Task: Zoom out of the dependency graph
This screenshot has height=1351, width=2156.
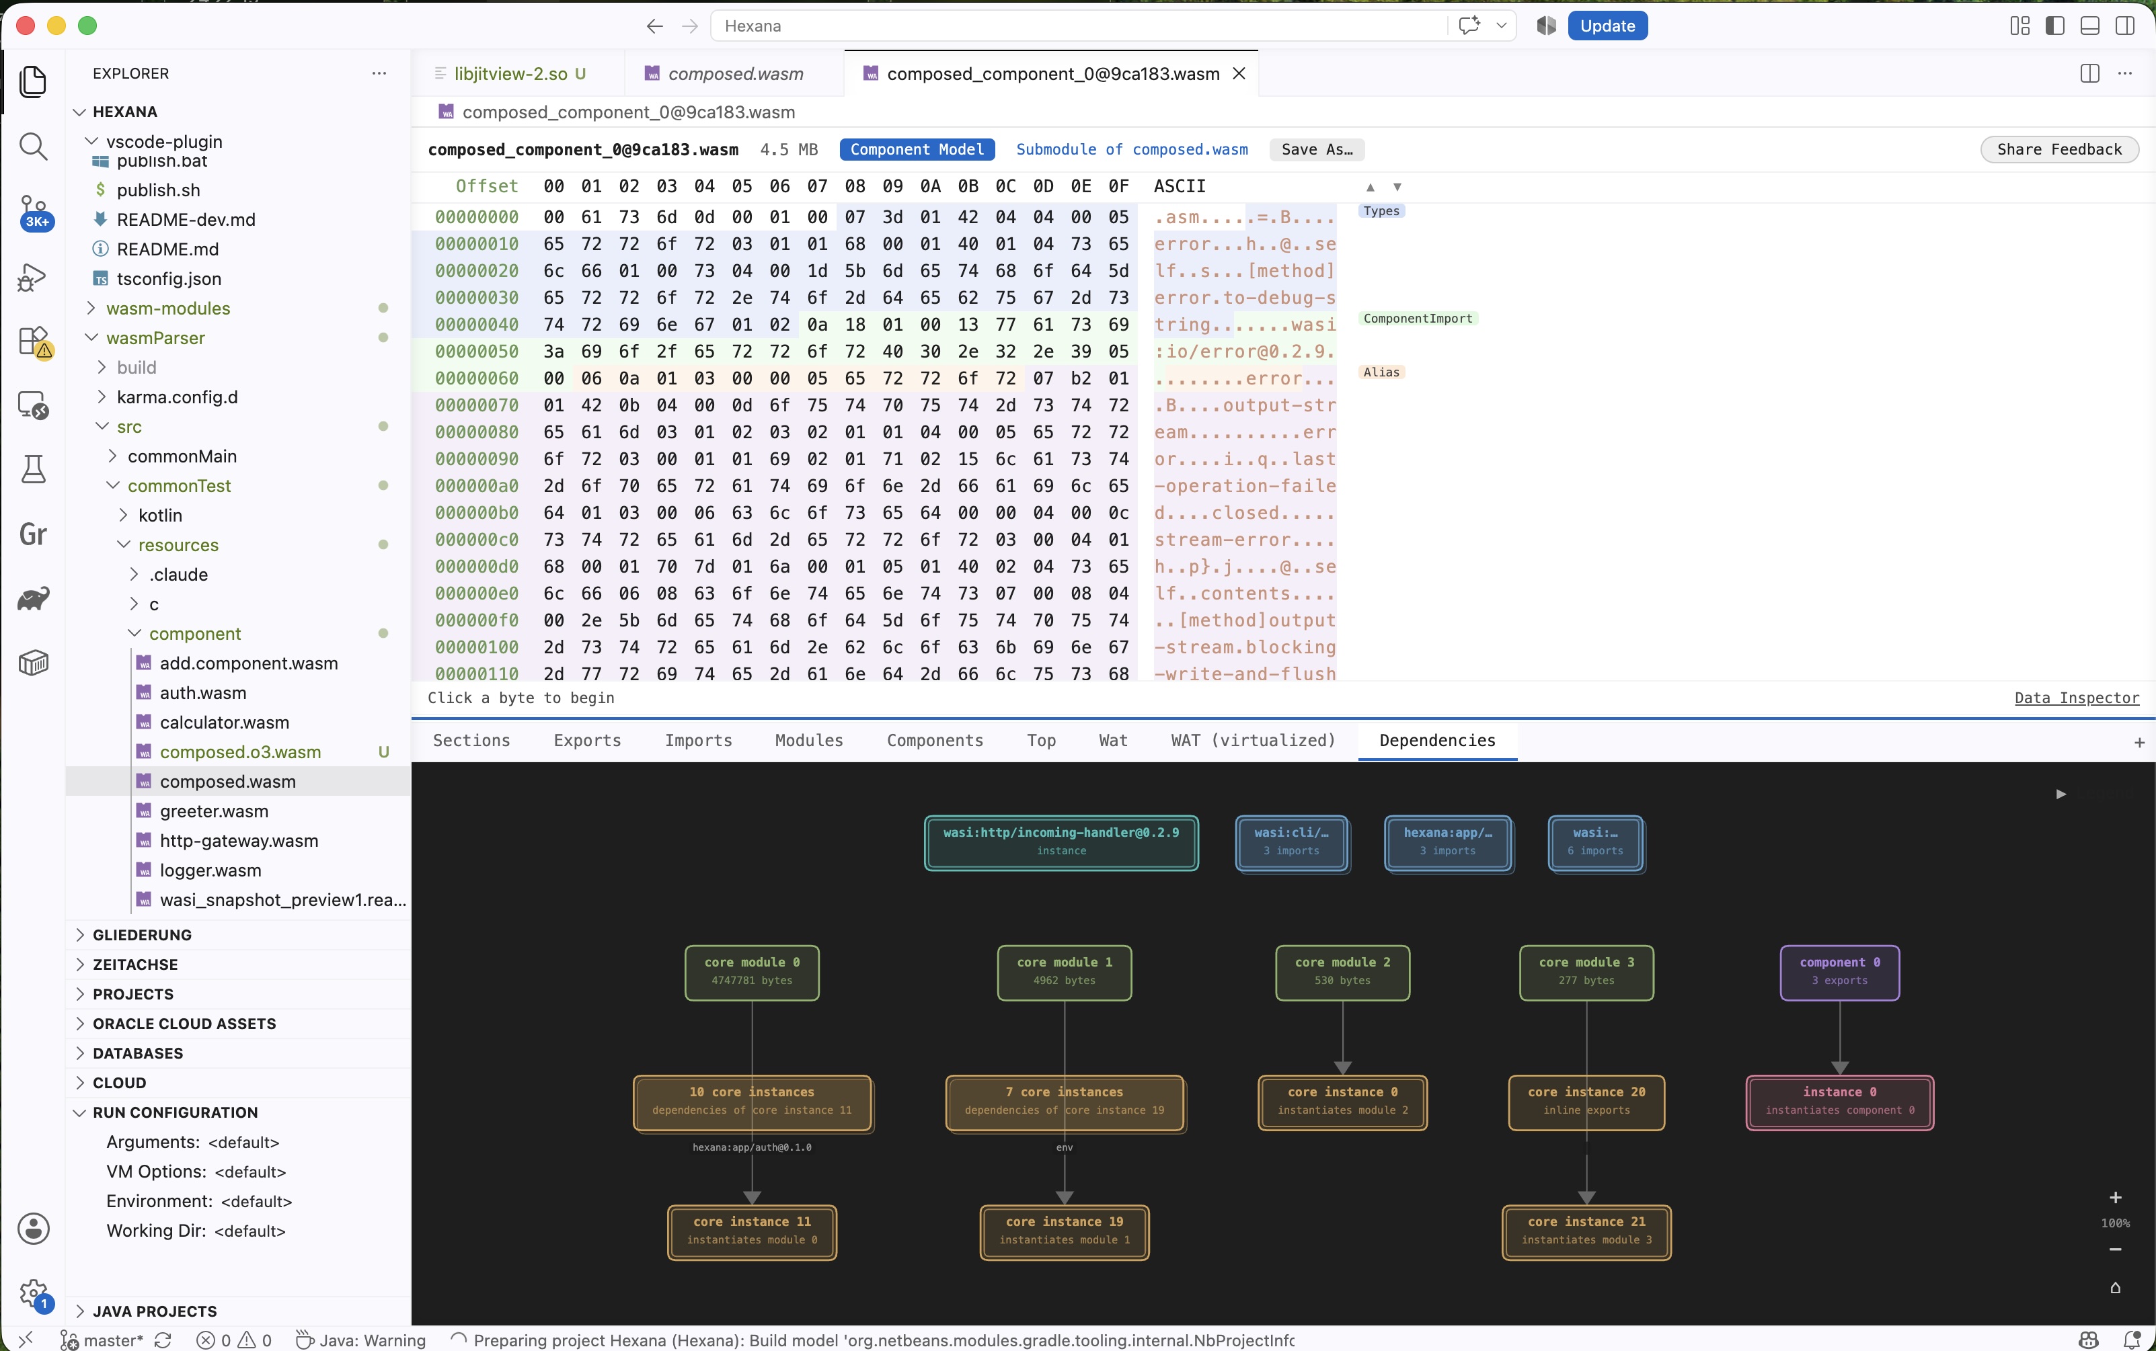Action: (2116, 1249)
